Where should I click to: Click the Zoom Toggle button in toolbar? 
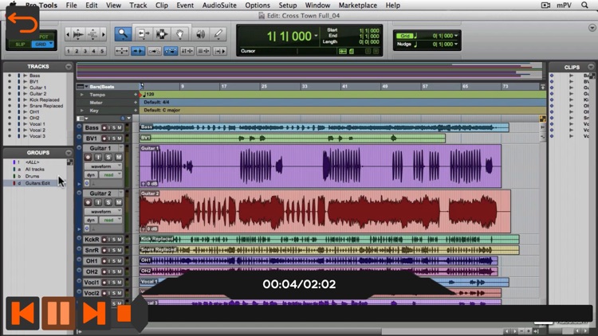pos(122,51)
